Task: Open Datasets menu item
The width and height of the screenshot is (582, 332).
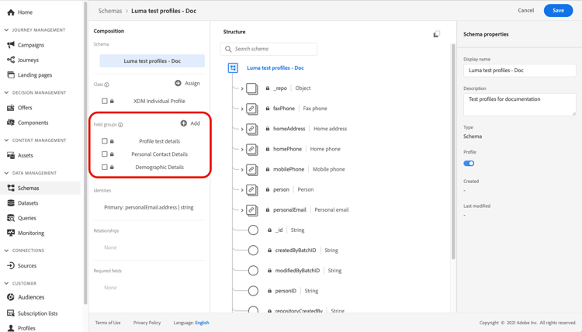Action: tap(28, 203)
